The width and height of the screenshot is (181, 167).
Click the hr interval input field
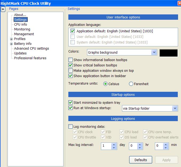(133, 146)
